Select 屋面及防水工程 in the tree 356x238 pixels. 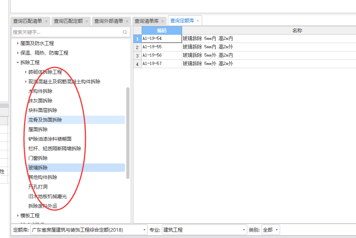(x=37, y=43)
